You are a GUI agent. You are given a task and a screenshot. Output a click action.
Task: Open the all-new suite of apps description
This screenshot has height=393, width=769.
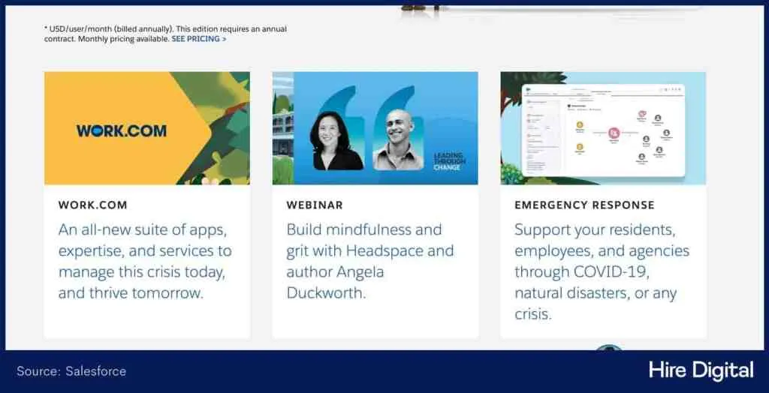click(x=145, y=261)
